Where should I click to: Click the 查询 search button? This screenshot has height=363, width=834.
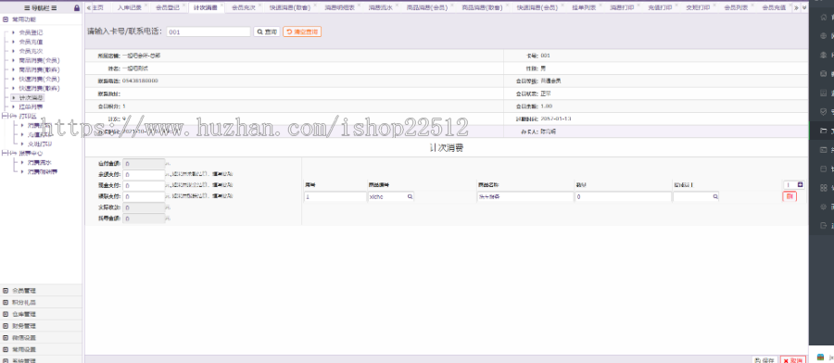click(x=267, y=31)
